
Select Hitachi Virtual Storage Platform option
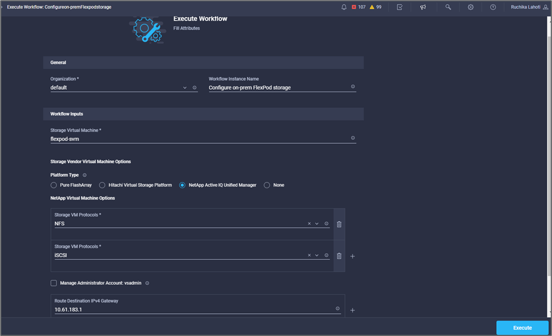(x=102, y=185)
